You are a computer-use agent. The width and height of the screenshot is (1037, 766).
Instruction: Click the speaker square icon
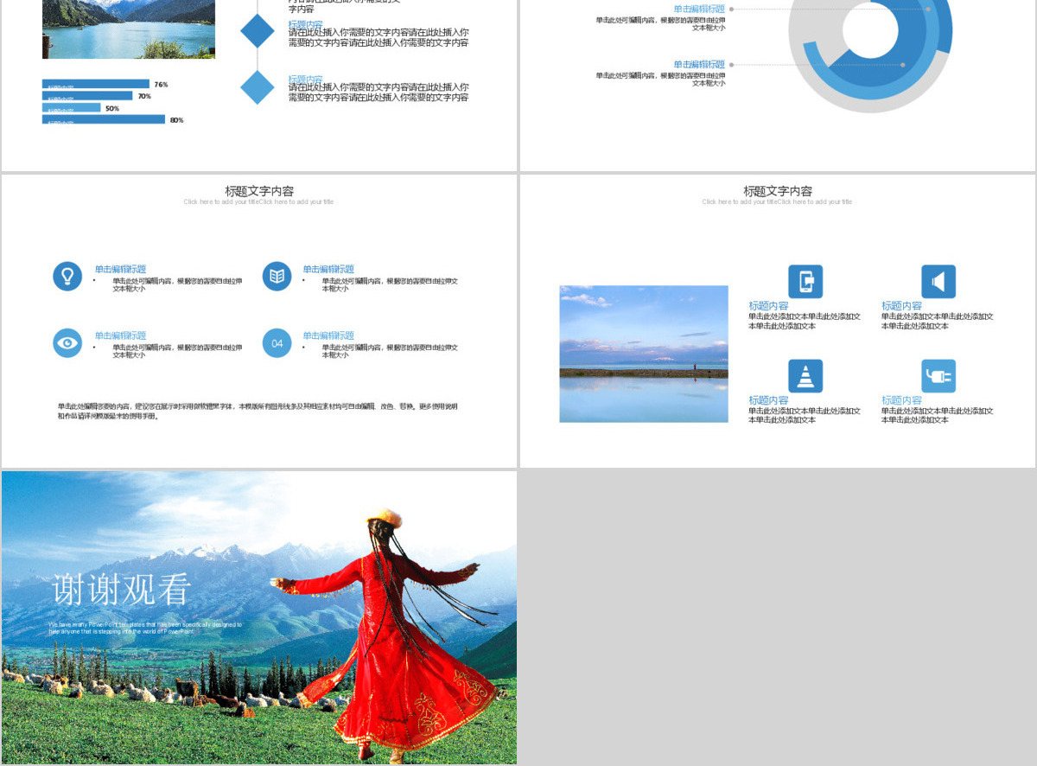point(938,282)
